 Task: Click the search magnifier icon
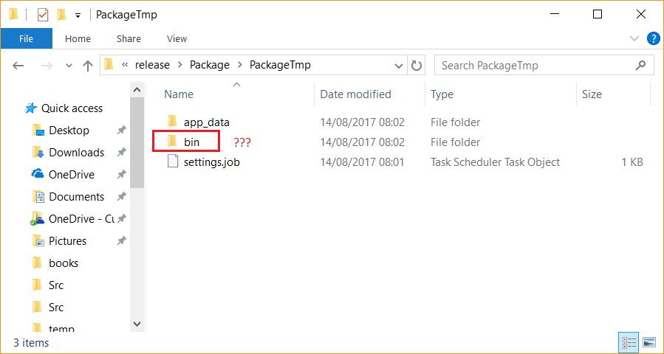(x=640, y=65)
